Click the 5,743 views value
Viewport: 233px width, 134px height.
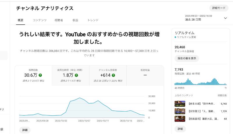click(224, 104)
